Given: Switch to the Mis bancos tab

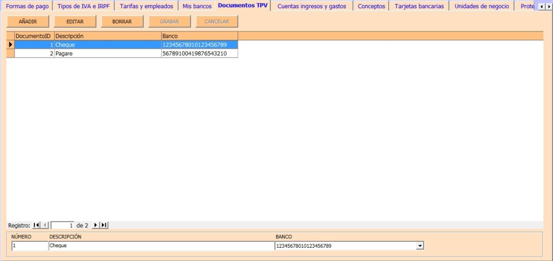Looking at the screenshot, I should (x=197, y=6).
